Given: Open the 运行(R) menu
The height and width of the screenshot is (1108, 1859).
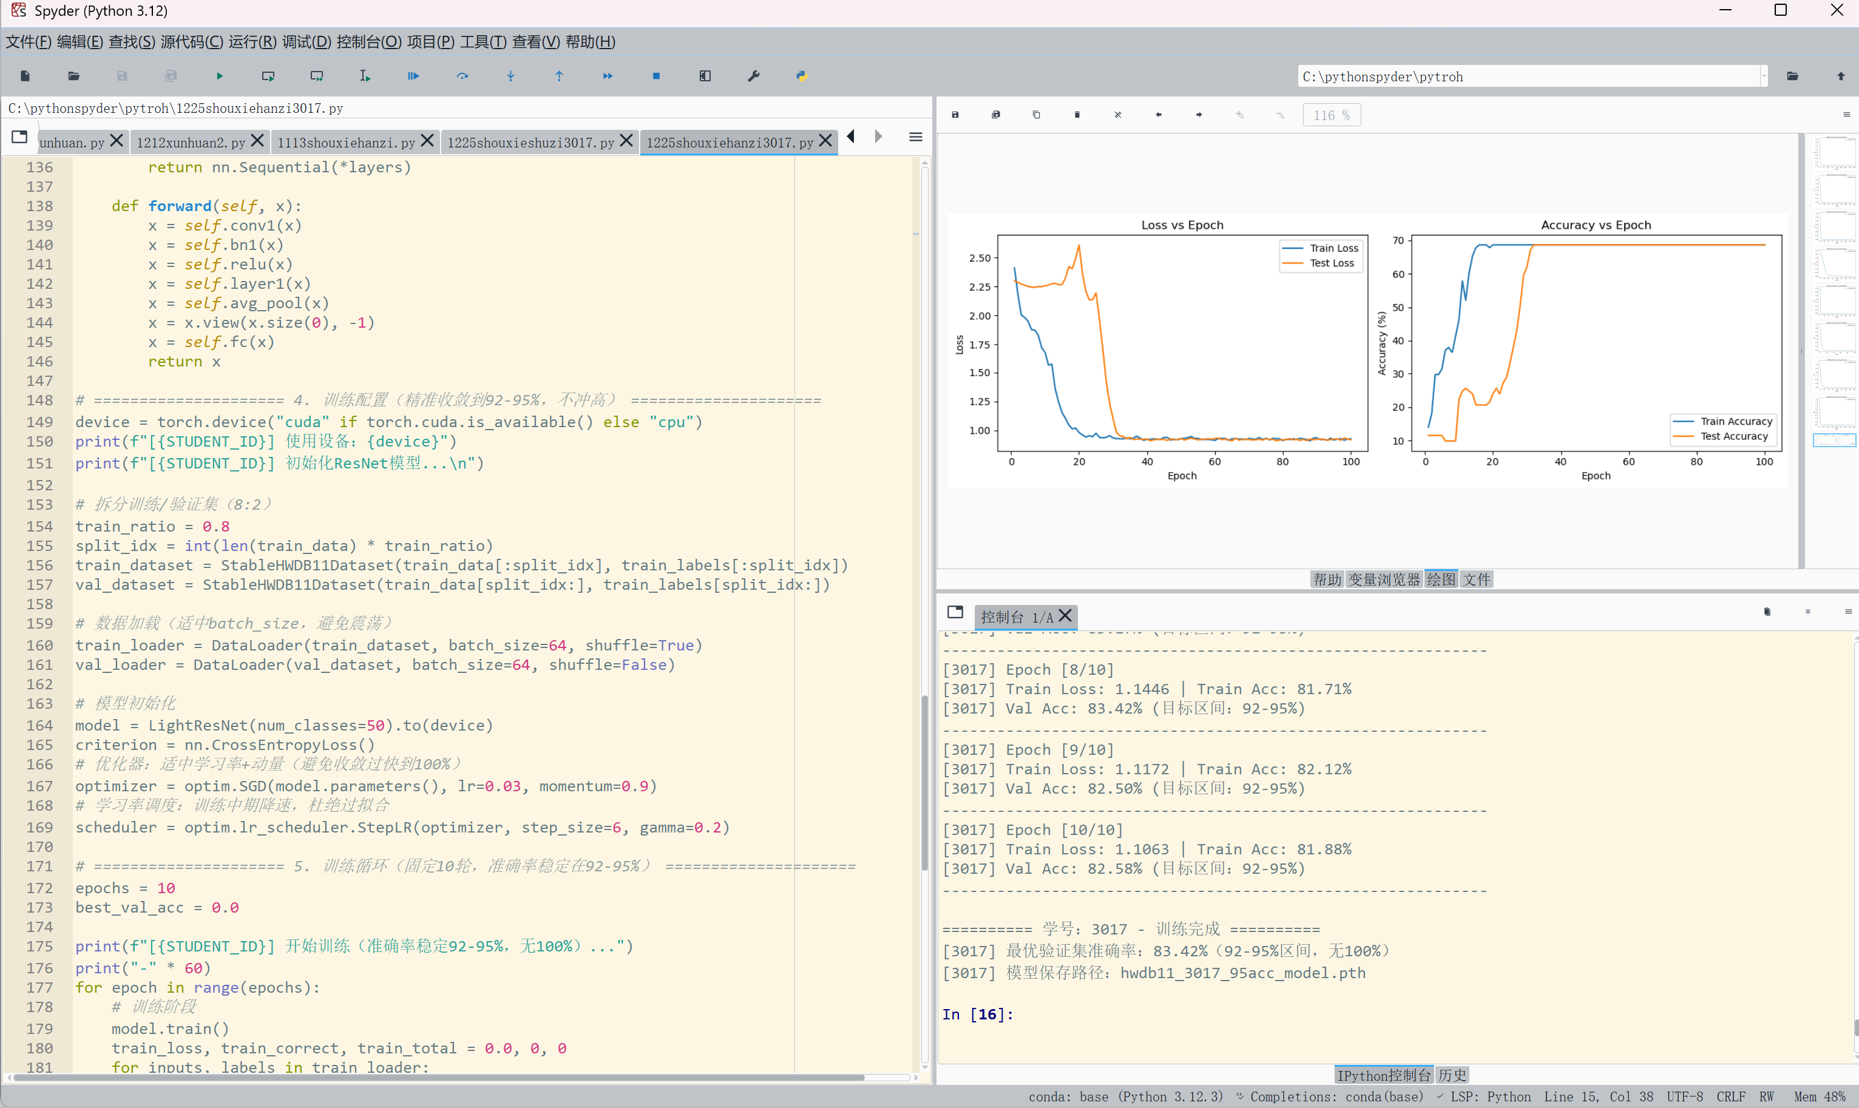Looking at the screenshot, I should click(x=252, y=42).
